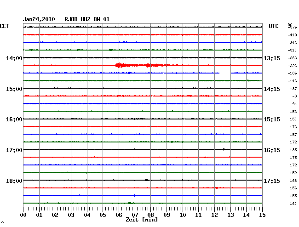Screen dimensions: 299x227
Task: Click the 14:15 UTC time label
Action: (272, 89)
